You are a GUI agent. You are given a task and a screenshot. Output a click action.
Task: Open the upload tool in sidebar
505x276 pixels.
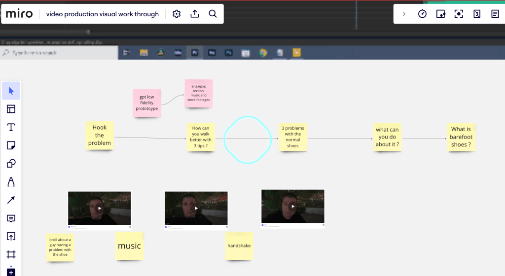click(x=11, y=237)
